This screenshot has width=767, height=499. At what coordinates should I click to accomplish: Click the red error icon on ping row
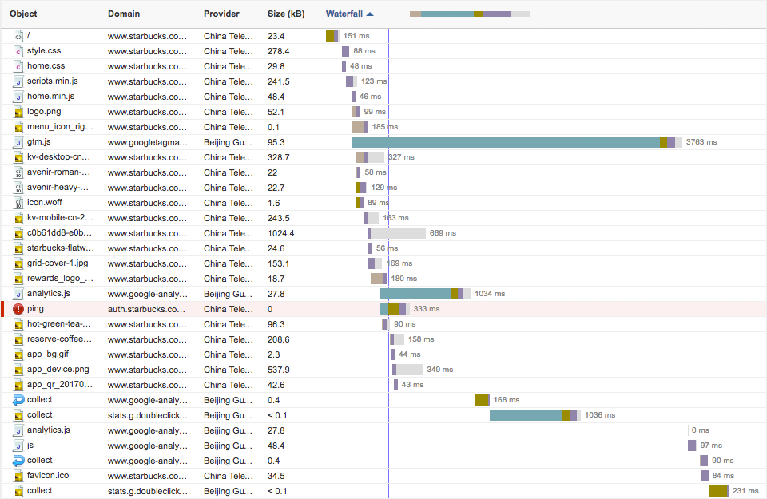coord(18,309)
